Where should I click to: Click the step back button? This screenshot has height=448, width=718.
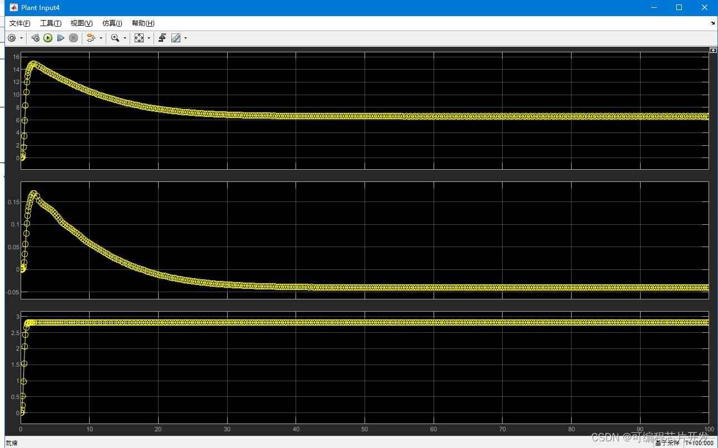pyautogui.click(x=36, y=38)
